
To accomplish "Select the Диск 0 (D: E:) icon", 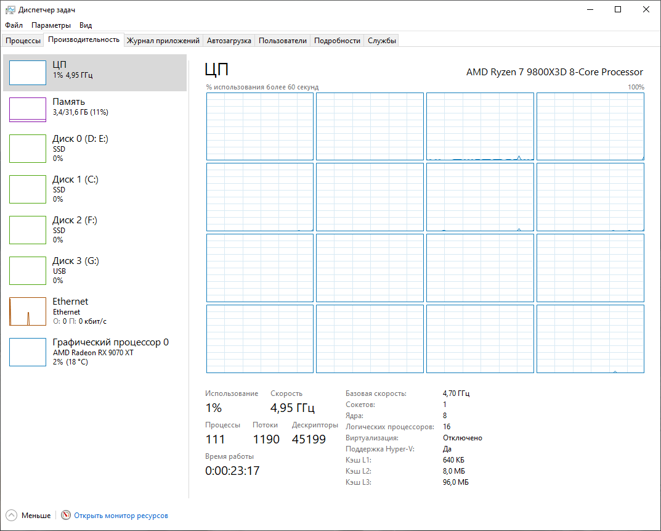I will point(27,149).
